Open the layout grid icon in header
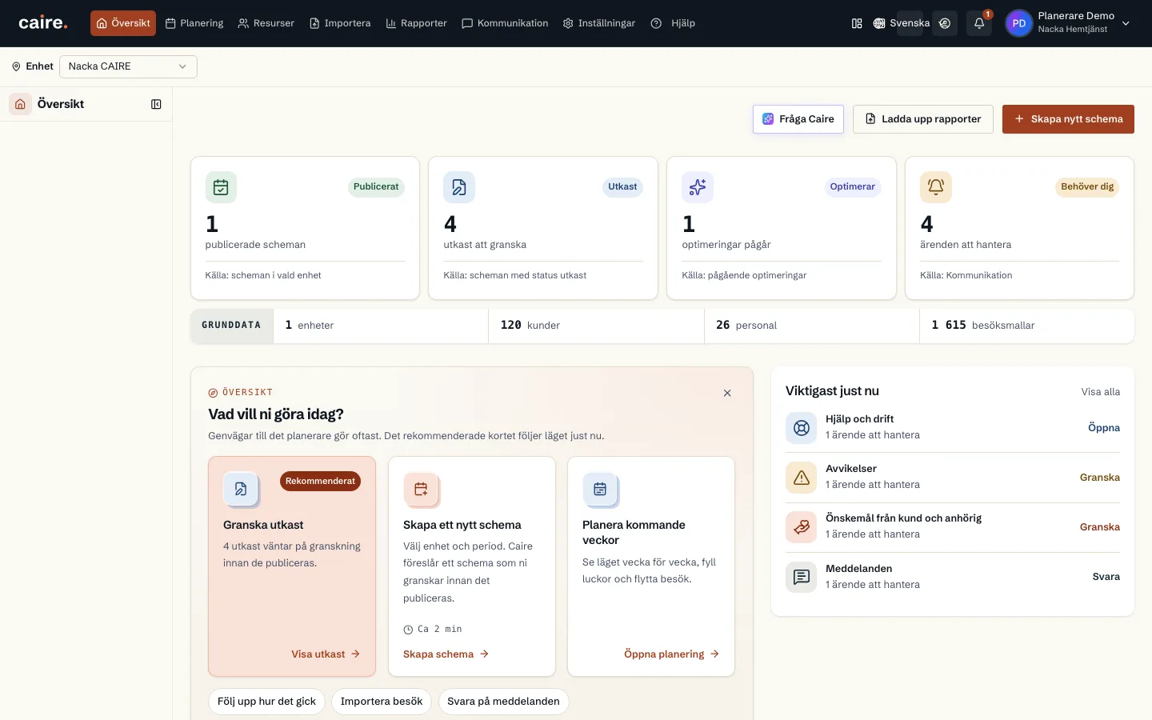The height and width of the screenshot is (720, 1152). point(857,23)
